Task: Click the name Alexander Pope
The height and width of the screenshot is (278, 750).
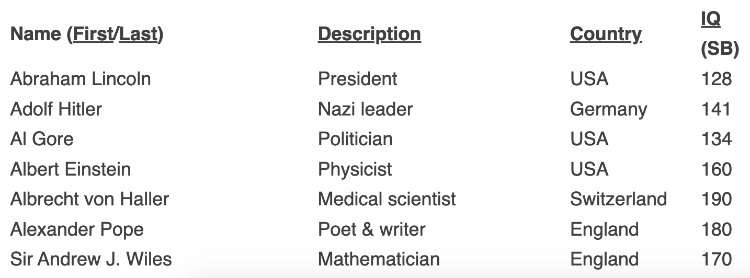Action: 77,229
